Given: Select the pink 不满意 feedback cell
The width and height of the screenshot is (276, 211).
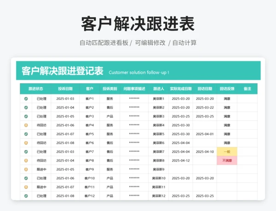Looking at the screenshot, I should (227, 161).
